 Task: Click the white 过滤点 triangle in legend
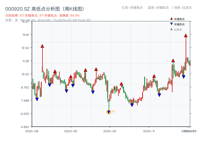[171, 29]
